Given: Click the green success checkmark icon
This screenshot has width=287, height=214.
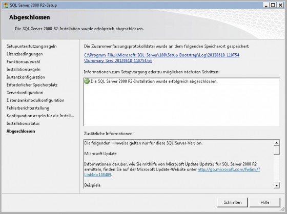Looking at the screenshot, I should point(87,81).
